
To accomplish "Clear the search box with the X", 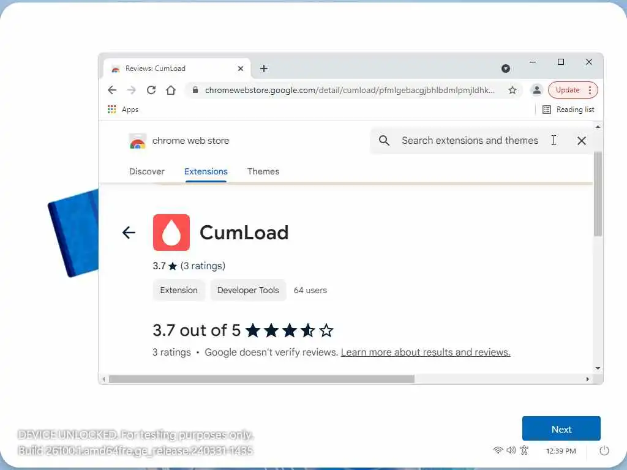I will click(x=582, y=140).
